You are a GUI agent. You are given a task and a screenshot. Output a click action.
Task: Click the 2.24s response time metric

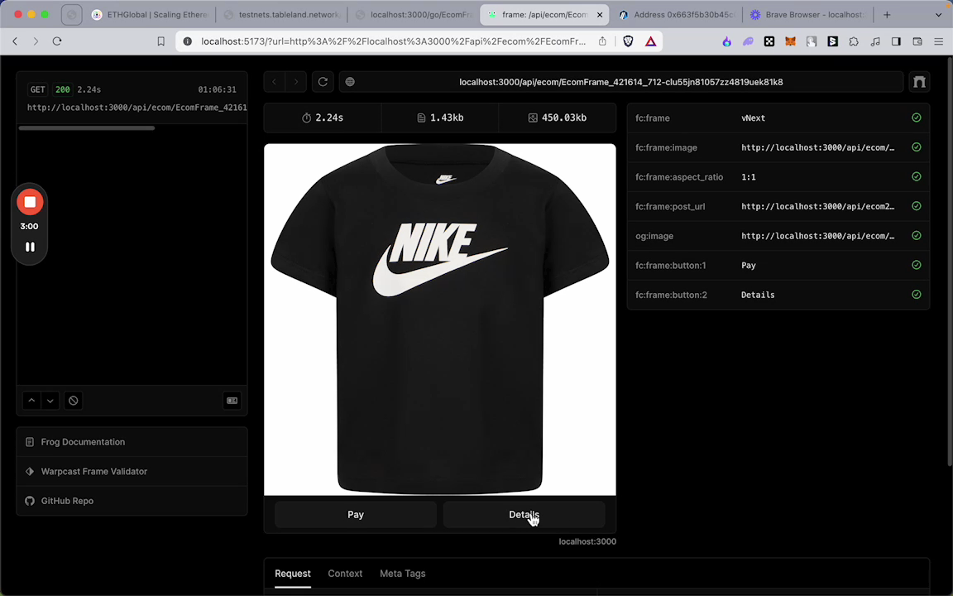323,118
